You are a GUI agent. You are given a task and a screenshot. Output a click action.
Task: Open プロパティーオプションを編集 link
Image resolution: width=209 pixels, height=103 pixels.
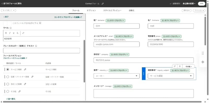click(x=15, y=58)
